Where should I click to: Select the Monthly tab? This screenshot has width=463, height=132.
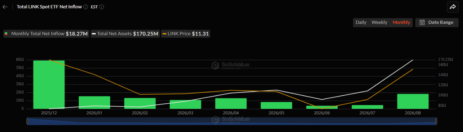pos(401,22)
